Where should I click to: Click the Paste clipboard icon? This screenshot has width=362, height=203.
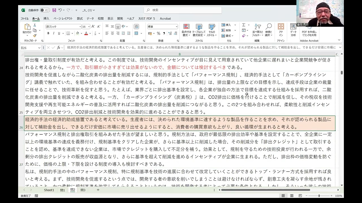tap(27, 27)
